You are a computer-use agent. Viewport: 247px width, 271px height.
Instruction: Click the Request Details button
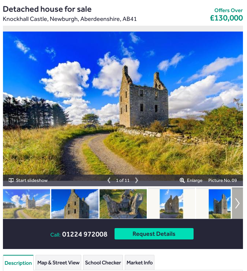[x=154, y=234]
